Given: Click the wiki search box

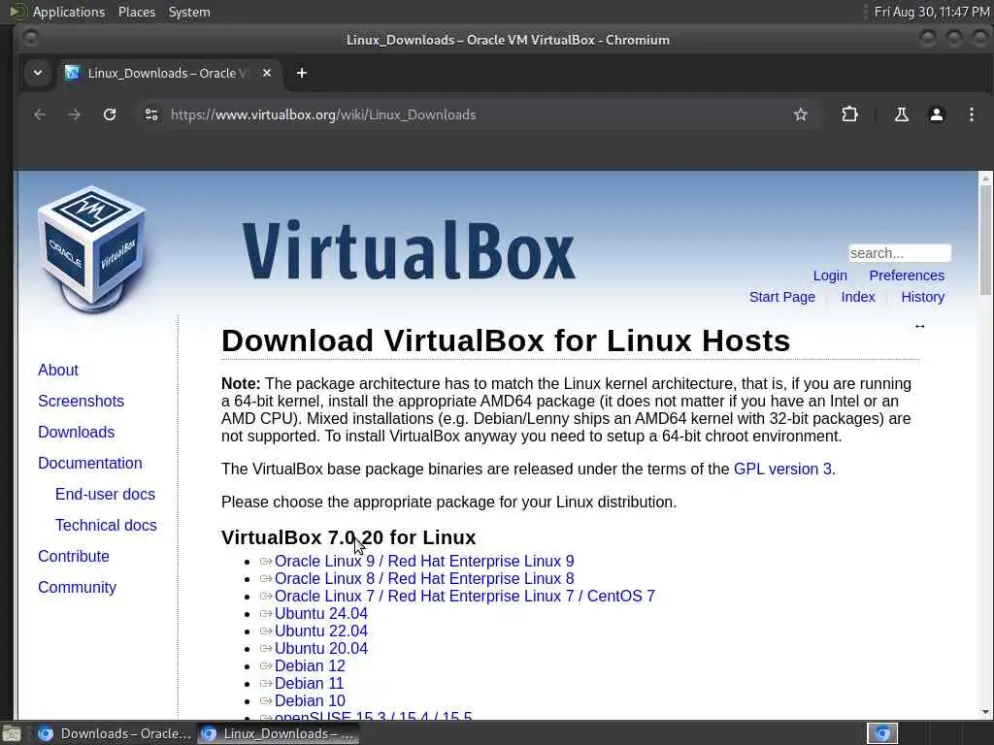Looking at the screenshot, I should point(900,253).
